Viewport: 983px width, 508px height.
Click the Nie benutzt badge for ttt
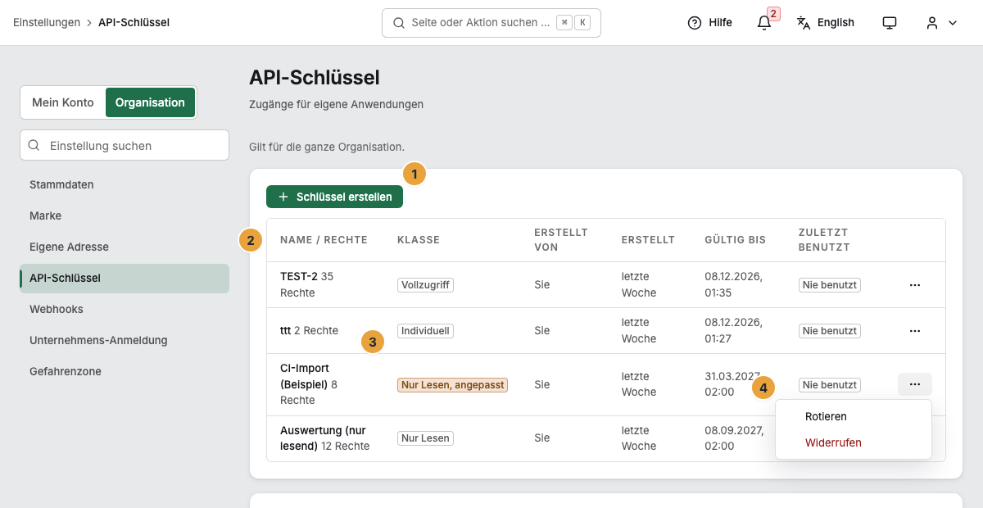(x=829, y=331)
